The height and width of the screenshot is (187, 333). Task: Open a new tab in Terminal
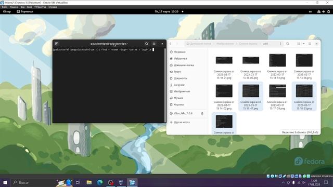[x=57, y=44]
